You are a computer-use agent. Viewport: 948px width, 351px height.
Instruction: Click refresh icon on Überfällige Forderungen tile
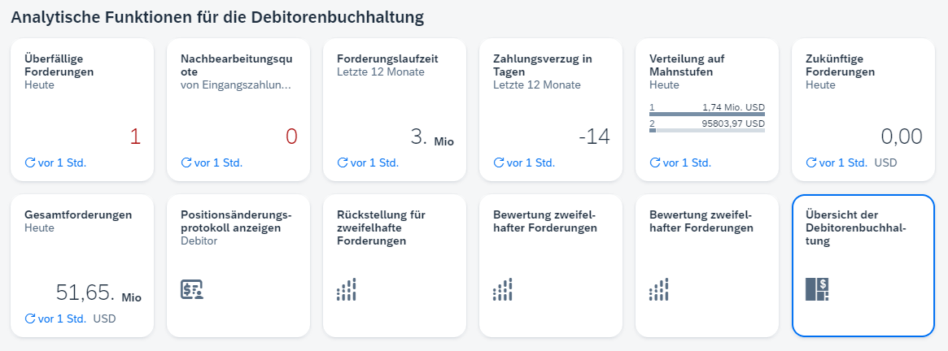pyautogui.click(x=30, y=162)
